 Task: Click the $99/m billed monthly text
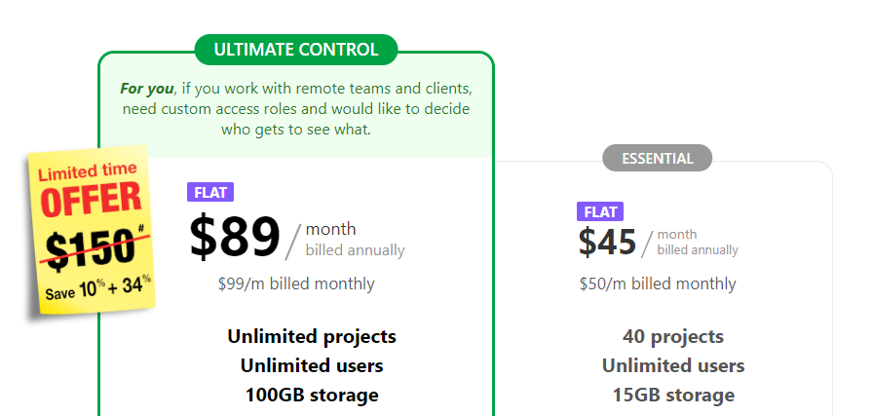(x=296, y=284)
